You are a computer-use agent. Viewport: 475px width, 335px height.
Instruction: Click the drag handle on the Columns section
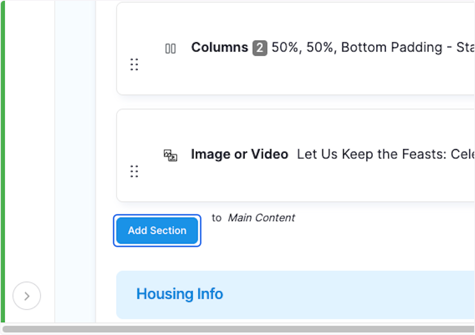(x=134, y=64)
